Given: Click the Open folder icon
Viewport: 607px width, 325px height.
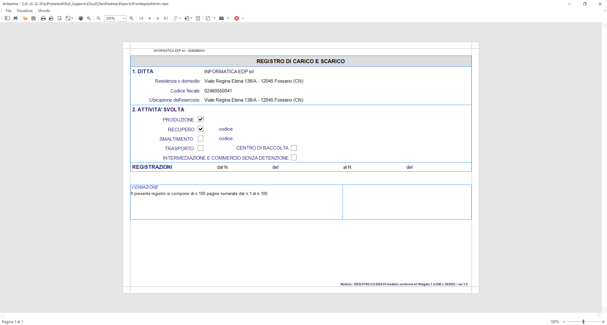Looking at the screenshot, I should click(25, 18).
